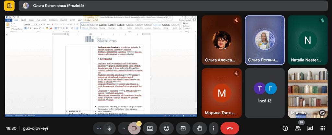This screenshot has width=332, height=135.
Task: Open the extra controls dots button
Action: (99, 128)
